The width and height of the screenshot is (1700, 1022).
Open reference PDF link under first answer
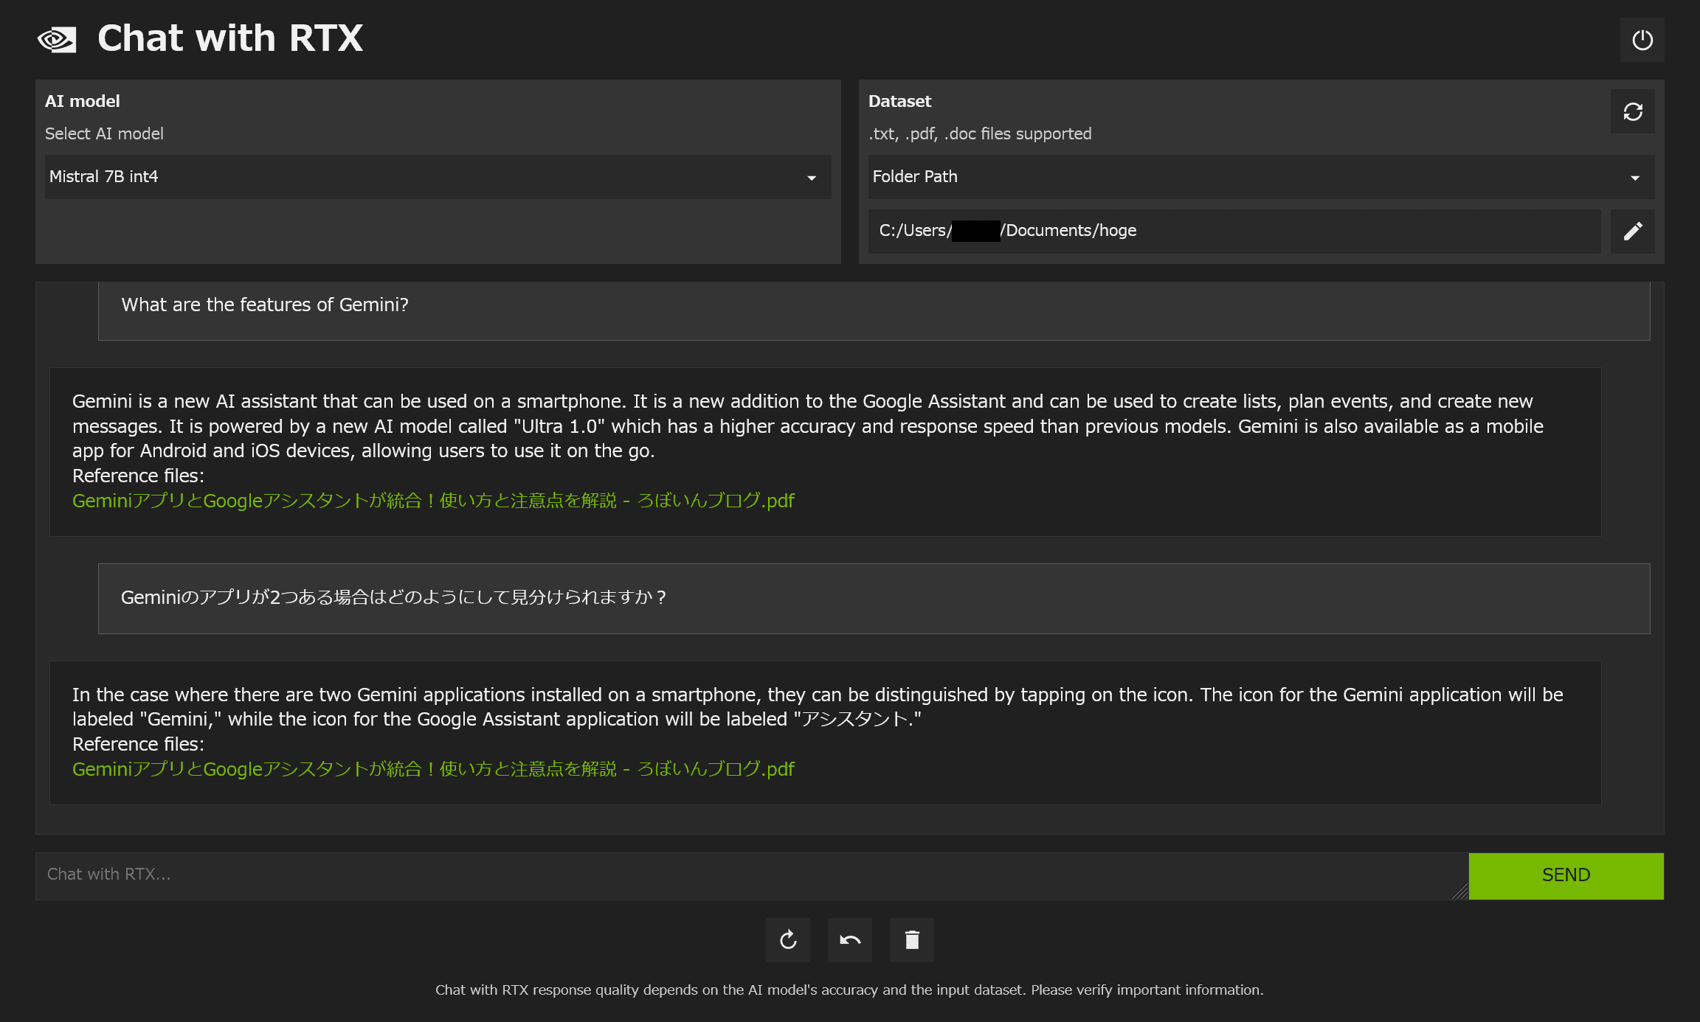tap(433, 501)
